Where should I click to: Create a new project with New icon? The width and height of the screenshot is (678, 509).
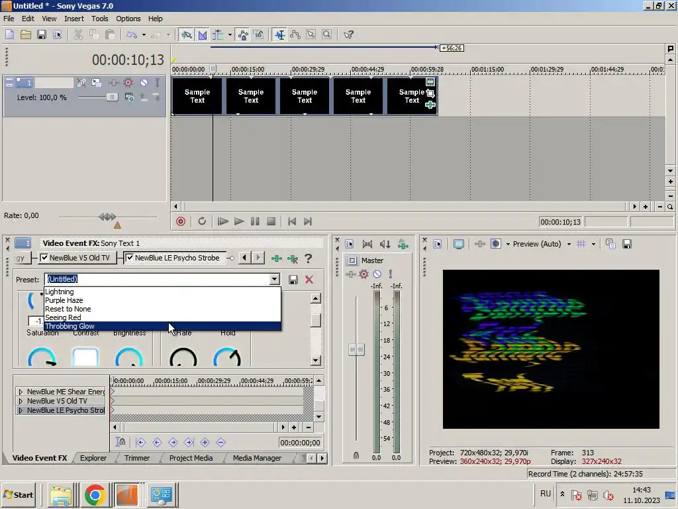tap(9, 34)
